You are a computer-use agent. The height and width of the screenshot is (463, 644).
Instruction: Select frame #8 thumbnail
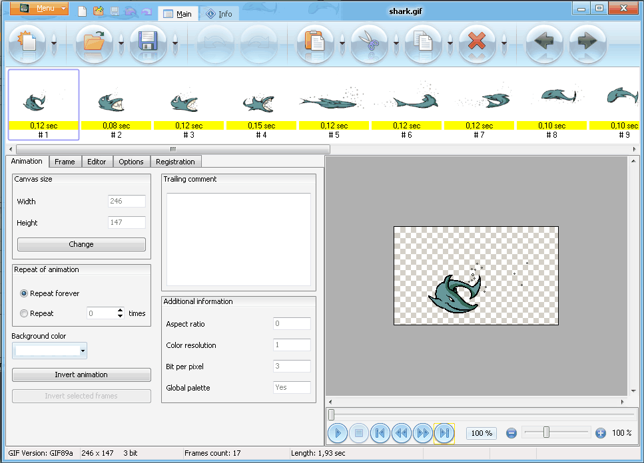click(x=551, y=104)
